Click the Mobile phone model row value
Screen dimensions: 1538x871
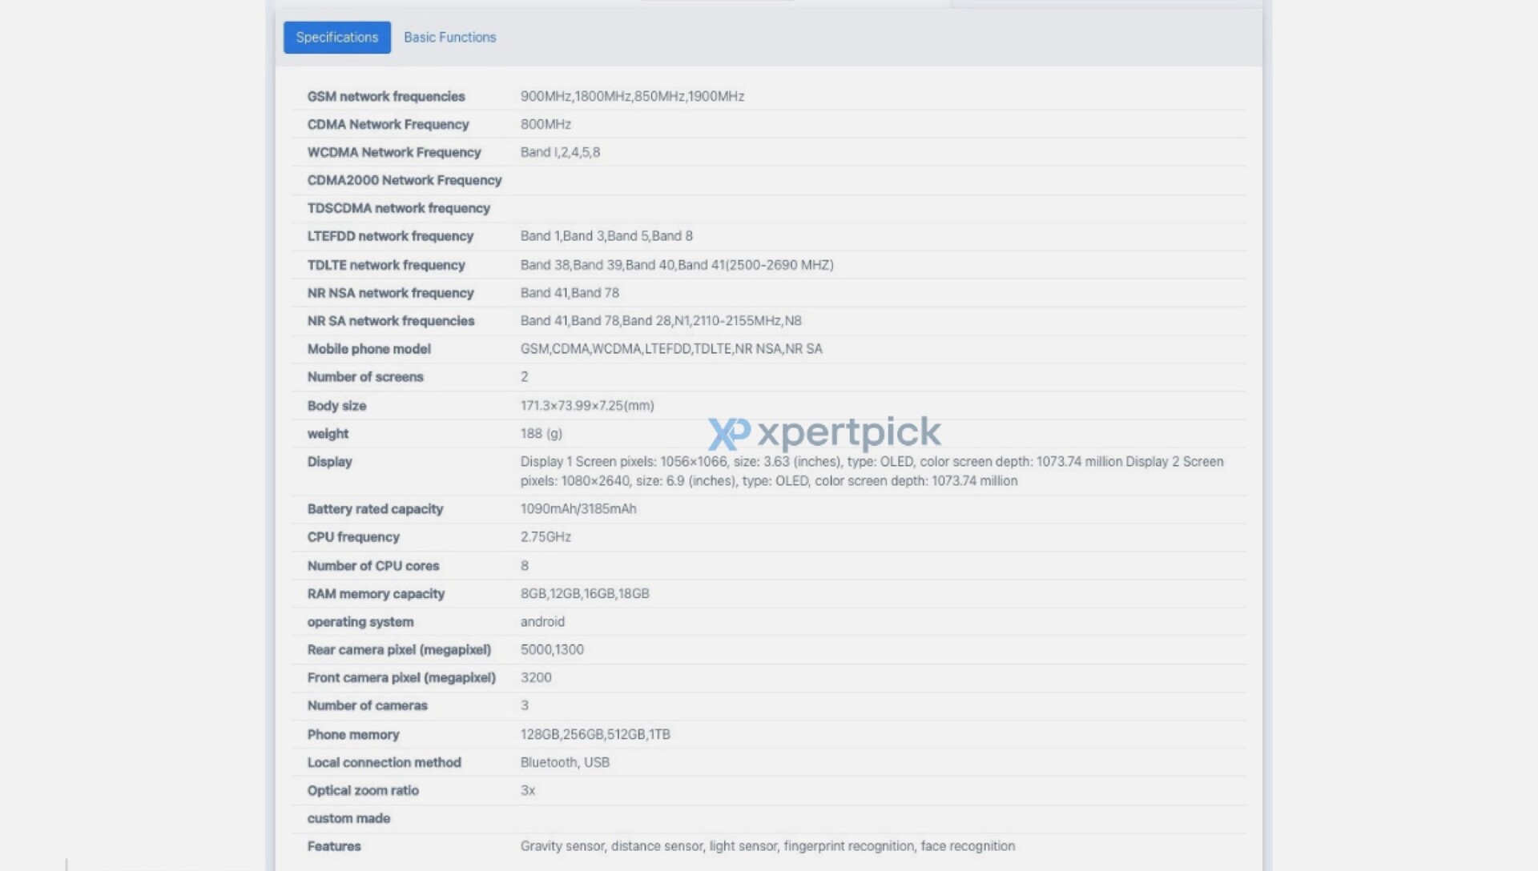point(671,349)
